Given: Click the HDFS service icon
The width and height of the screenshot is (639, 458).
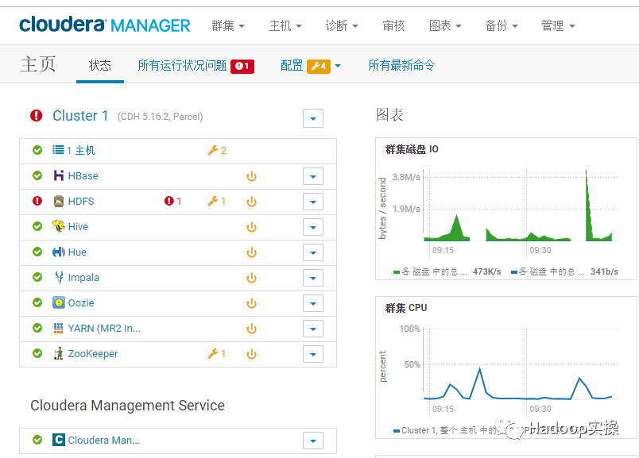Looking at the screenshot, I should point(59,201).
